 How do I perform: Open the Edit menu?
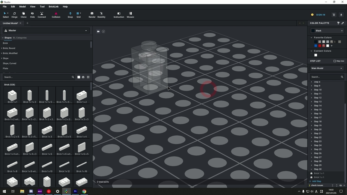[x=13, y=7]
